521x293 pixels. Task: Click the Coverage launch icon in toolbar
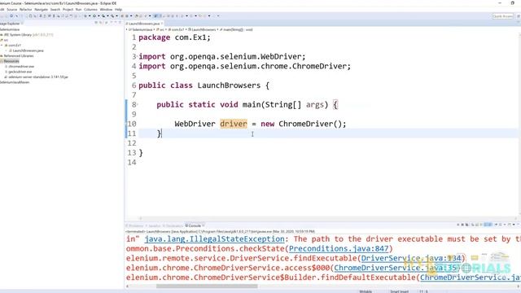pyautogui.click(x=103, y=15)
